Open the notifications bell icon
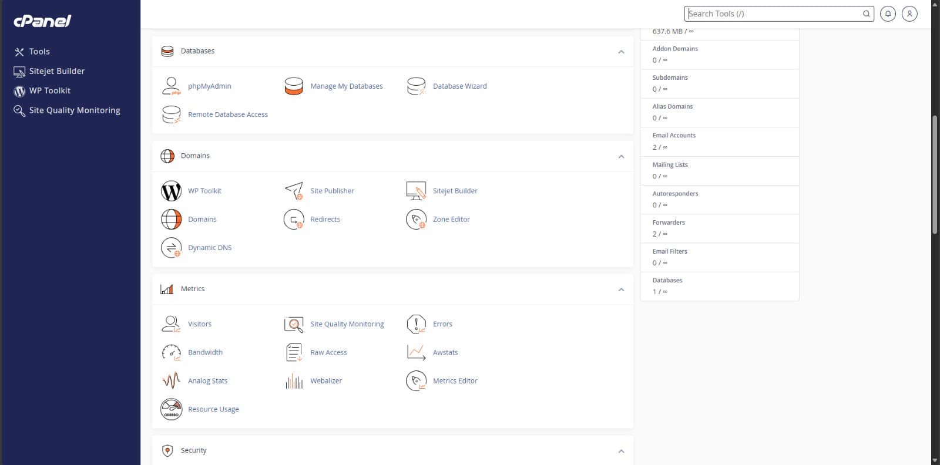940x465 pixels. (x=888, y=14)
